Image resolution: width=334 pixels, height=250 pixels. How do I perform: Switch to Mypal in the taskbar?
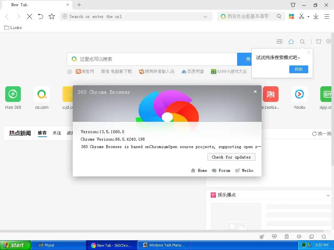pyautogui.click(x=59, y=245)
